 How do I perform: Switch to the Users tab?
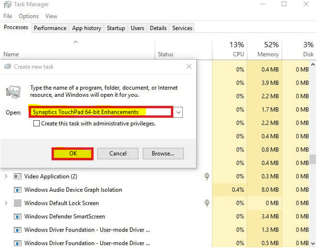pyautogui.click(x=137, y=28)
